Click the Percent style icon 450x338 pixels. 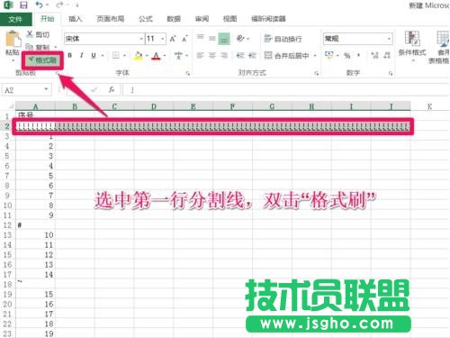click(x=347, y=56)
